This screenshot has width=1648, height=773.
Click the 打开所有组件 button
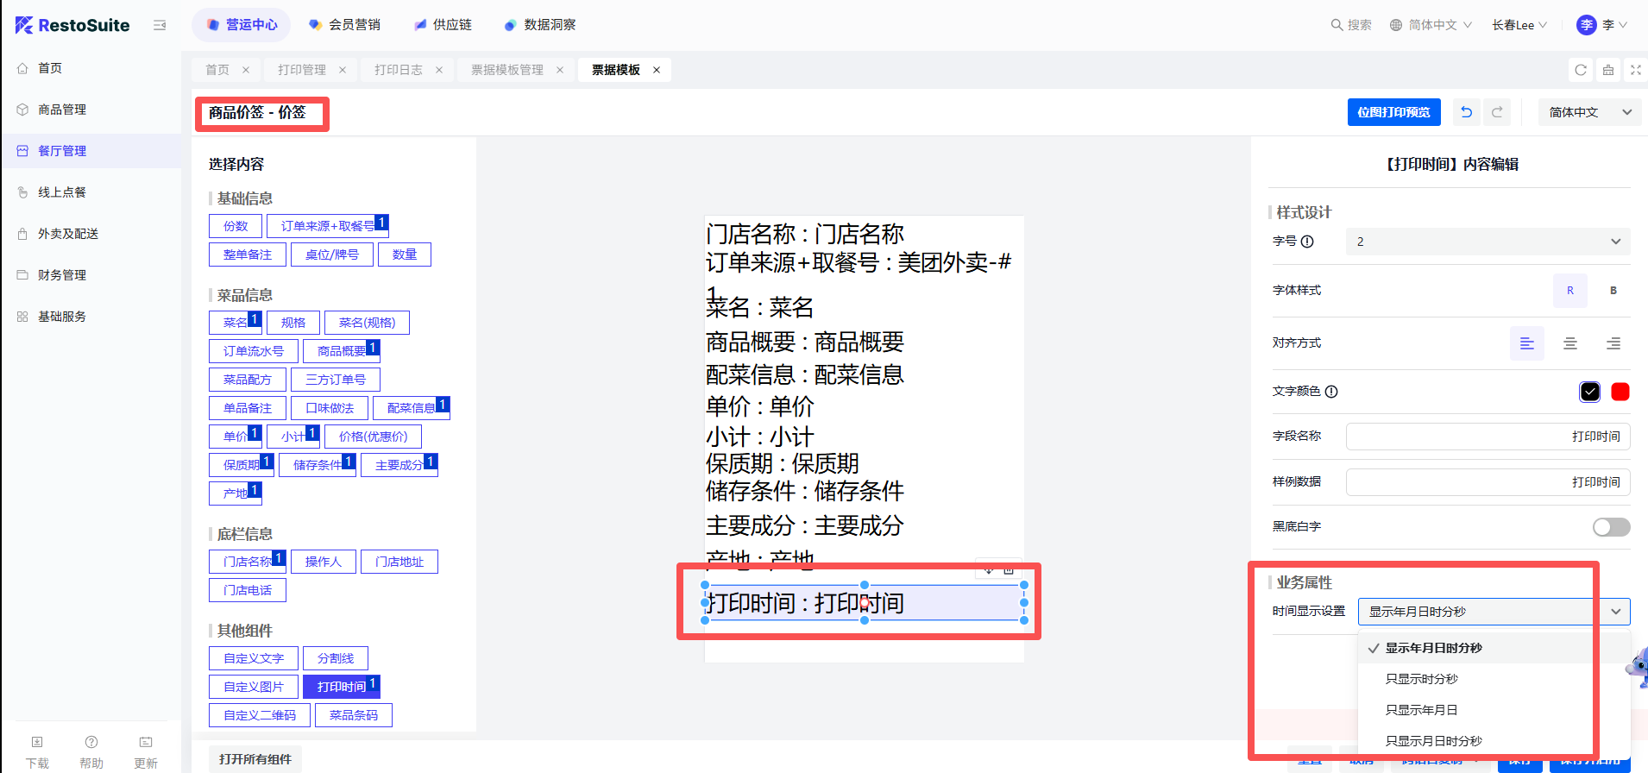click(x=255, y=759)
